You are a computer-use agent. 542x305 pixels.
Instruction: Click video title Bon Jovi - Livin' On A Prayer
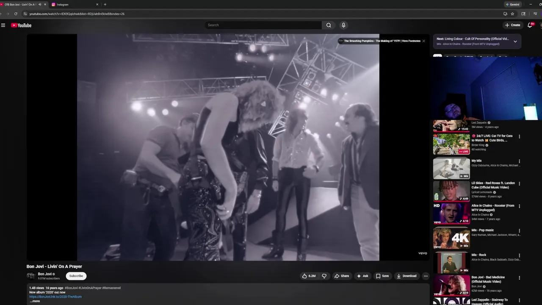[x=54, y=266]
